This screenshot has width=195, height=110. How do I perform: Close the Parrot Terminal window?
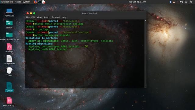tap(28, 13)
